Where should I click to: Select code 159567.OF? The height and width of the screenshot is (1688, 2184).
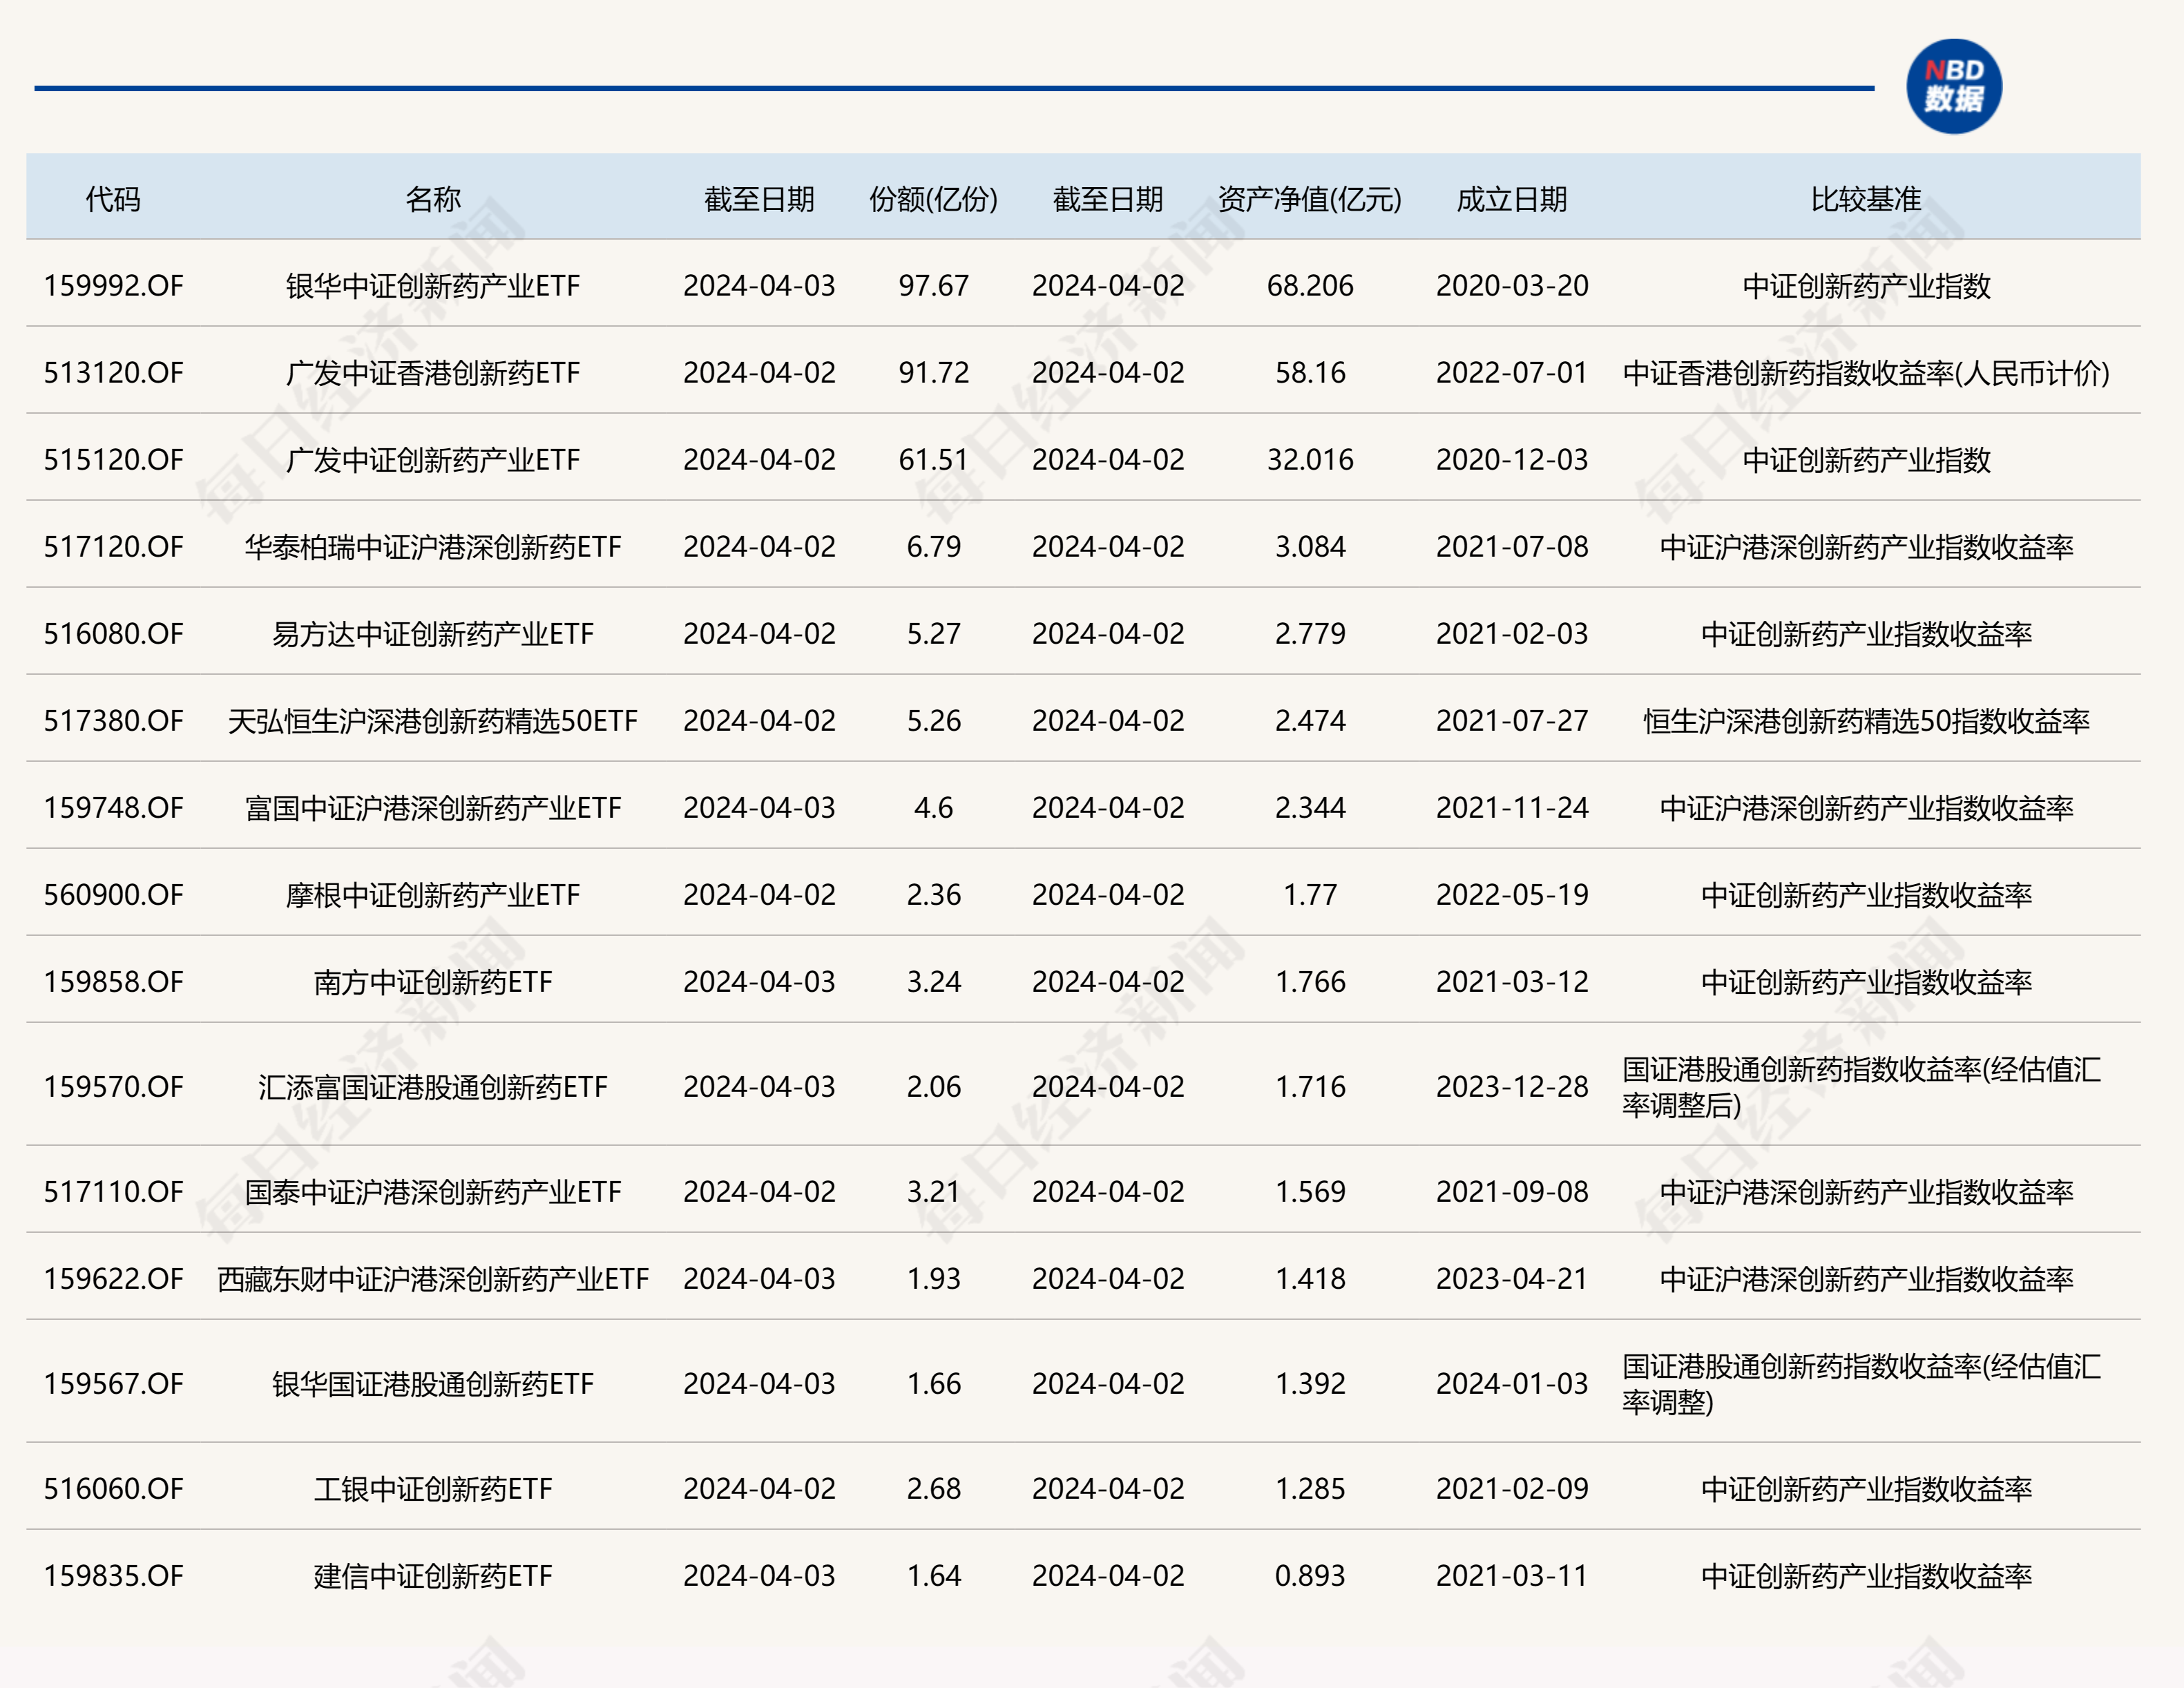coord(113,1384)
